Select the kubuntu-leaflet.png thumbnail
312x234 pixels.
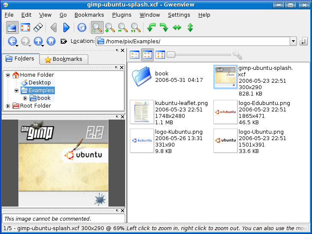[x=141, y=112]
